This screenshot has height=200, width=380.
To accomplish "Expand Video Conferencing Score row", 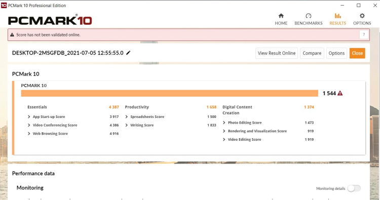I will click(29, 125).
